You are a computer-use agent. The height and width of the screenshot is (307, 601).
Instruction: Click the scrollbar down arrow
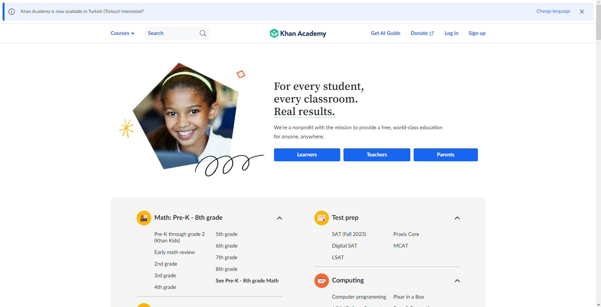point(598,304)
